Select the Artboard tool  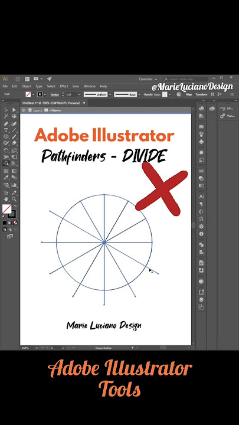click(6, 192)
